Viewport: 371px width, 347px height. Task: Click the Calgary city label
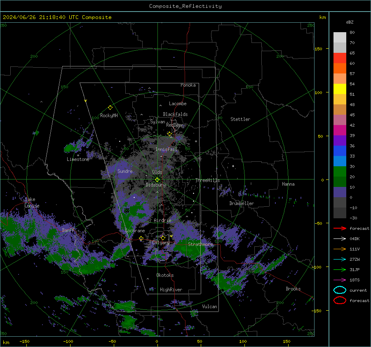tap(161, 243)
